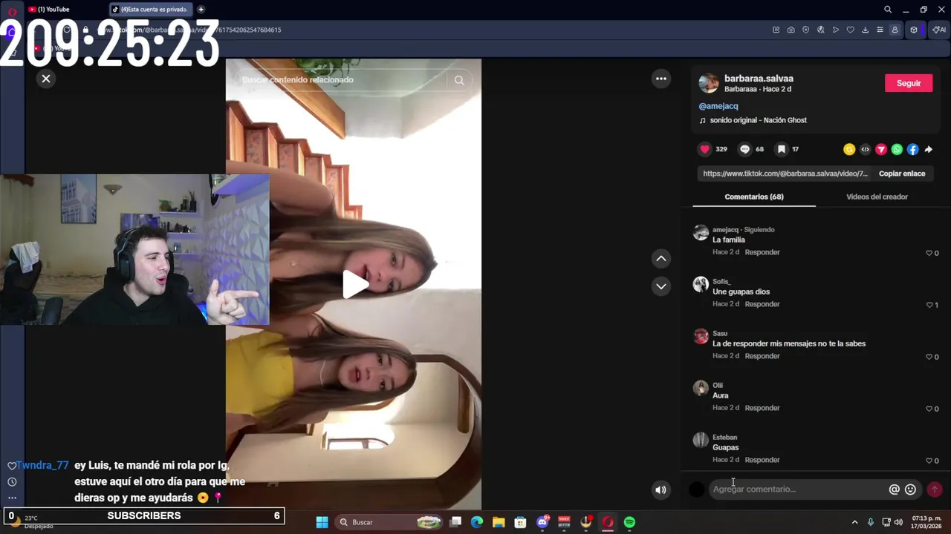Show hidden system tray icons
The height and width of the screenshot is (534, 951).
click(854, 522)
